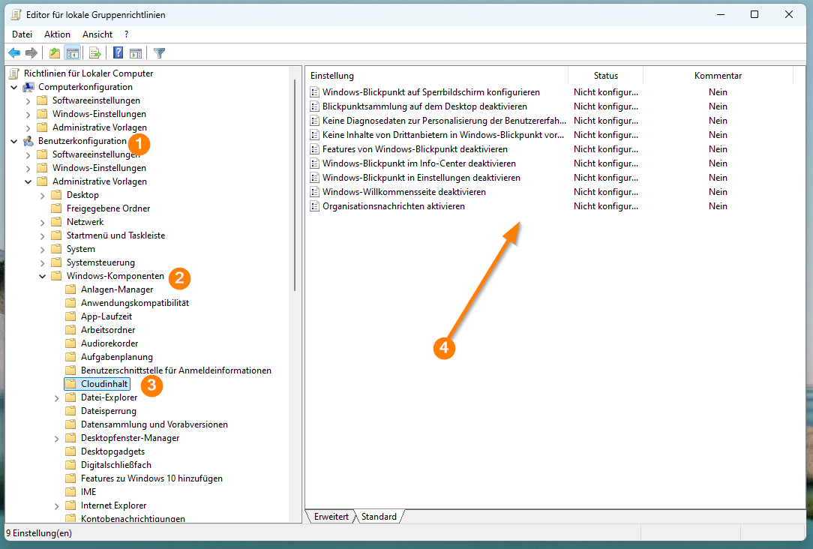Click the folder icon of Audiorekorder
The width and height of the screenshot is (813, 549).
click(71, 343)
